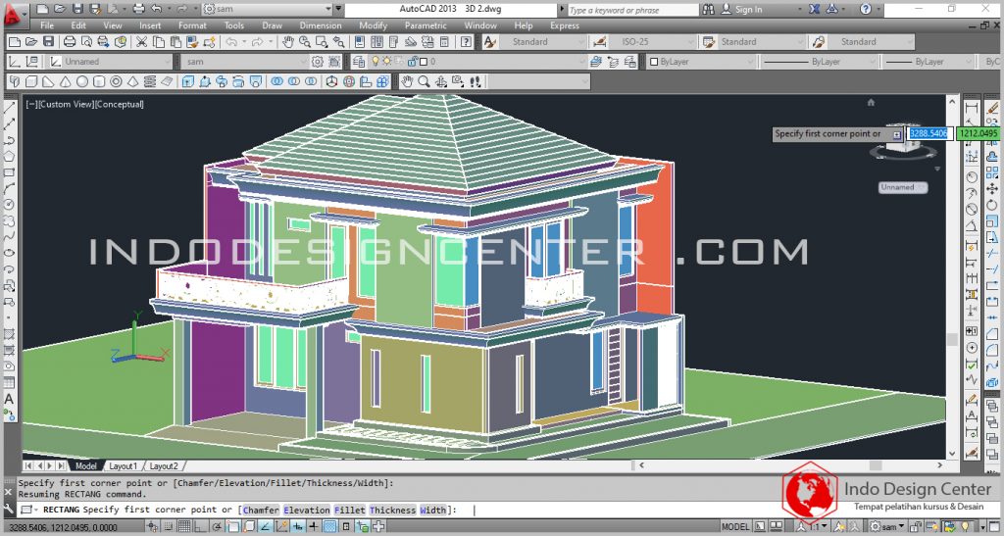Switch to the Layout2 tab
Image resolution: width=1004 pixels, height=536 pixels.
[x=164, y=466]
